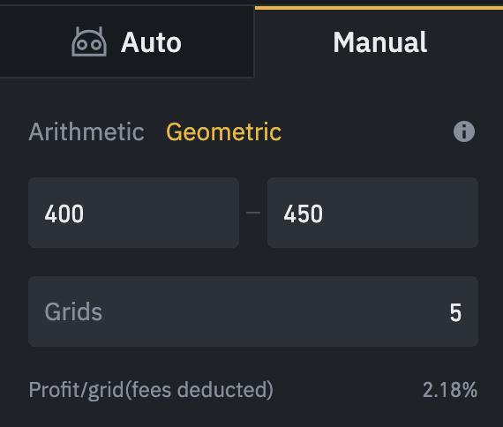Switch to the Manual tab
Screen dimensions: 503x427
click(x=379, y=41)
